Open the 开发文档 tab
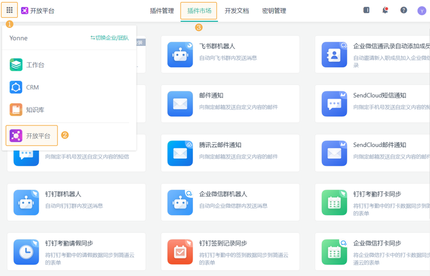Screen dimensions: 430x276 pos(236,11)
